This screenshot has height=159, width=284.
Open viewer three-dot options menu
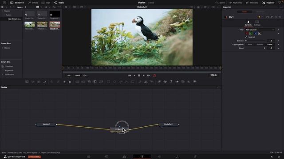[219, 7]
